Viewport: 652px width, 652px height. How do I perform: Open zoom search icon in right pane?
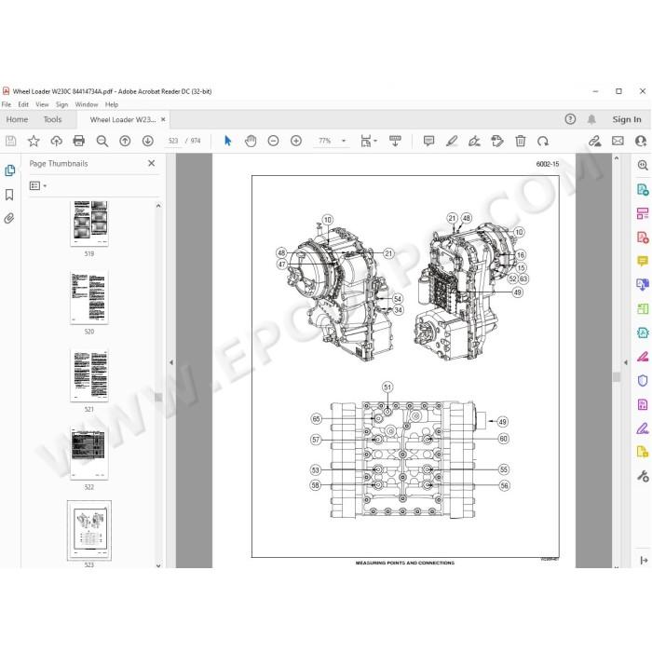tap(643, 165)
